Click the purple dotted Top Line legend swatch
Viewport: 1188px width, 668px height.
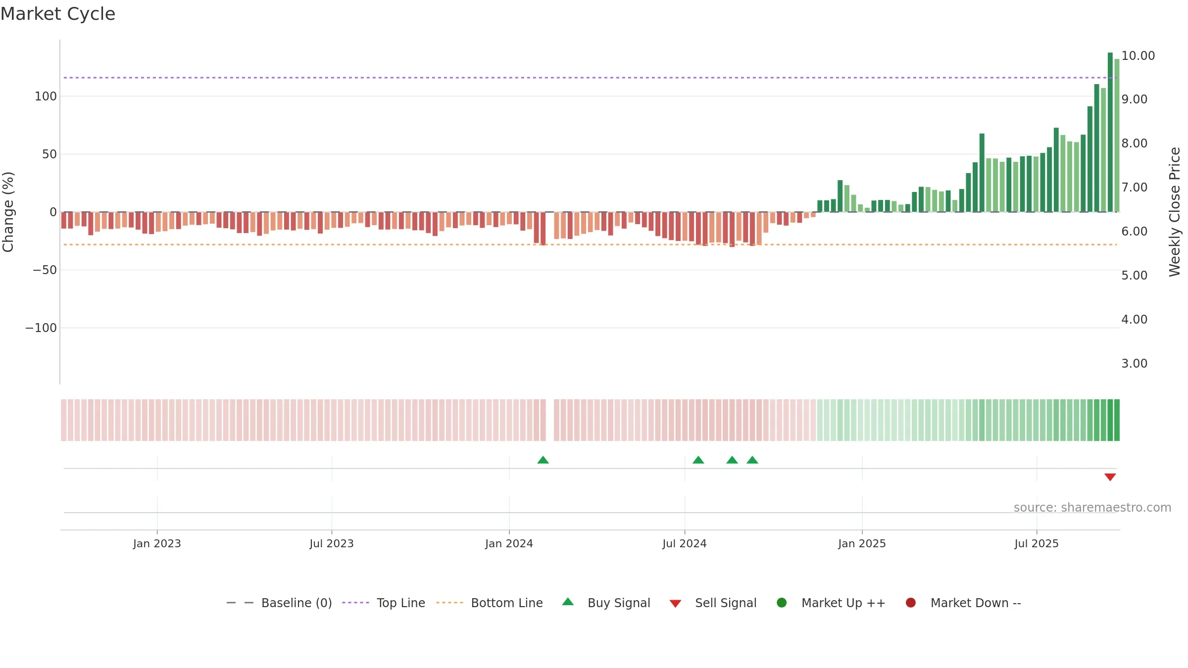tap(355, 603)
